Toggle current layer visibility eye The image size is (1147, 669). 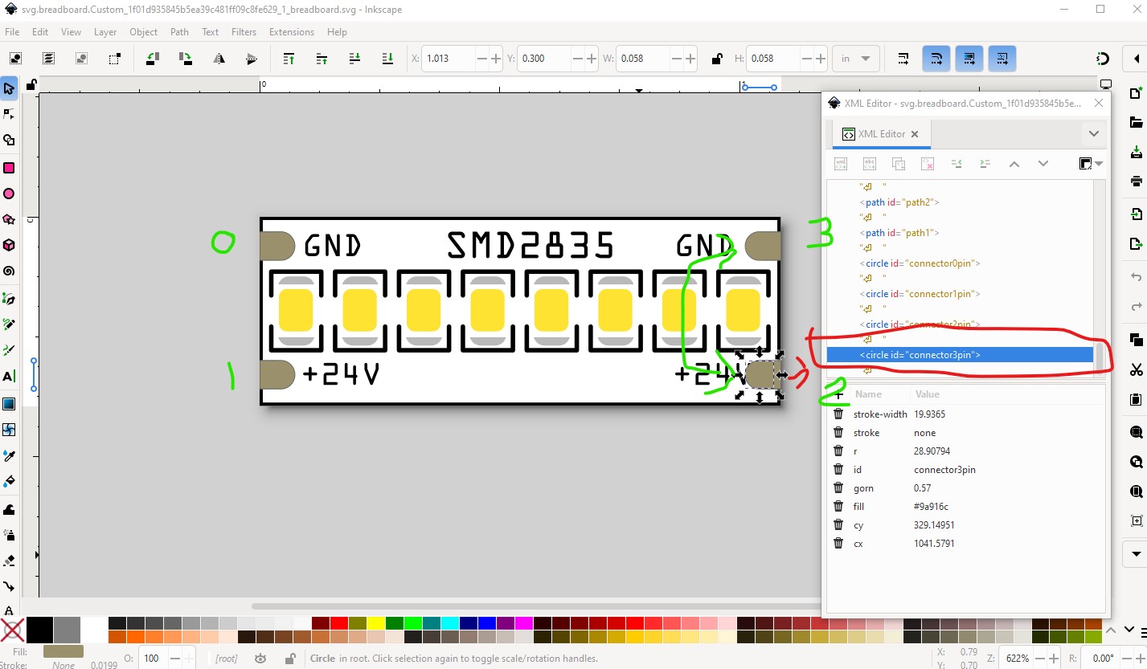(x=260, y=659)
